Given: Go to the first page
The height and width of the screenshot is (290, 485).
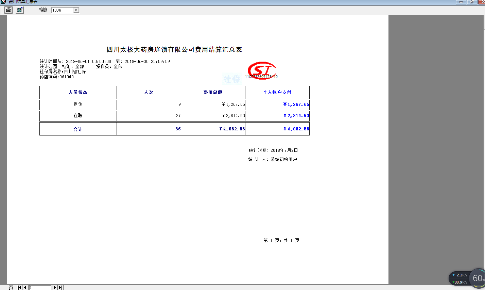Looking at the screenshot, I should tap(20, 288).
